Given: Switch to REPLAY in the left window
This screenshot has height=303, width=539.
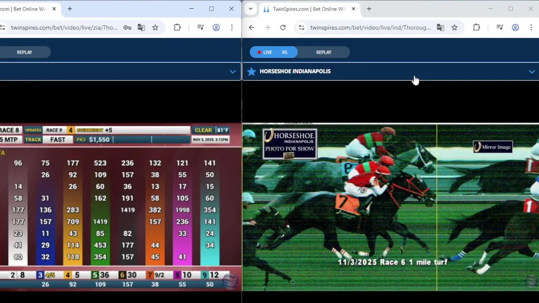Looking at the screenshot, I should (24, 52).
